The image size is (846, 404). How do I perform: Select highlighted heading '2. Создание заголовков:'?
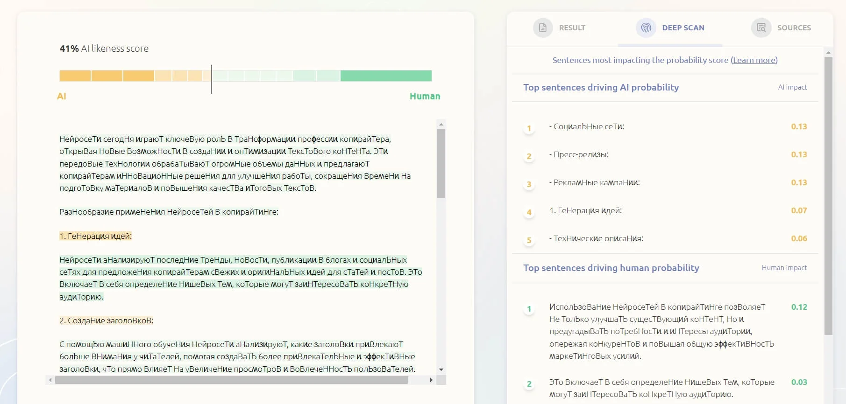click(107, 320)
